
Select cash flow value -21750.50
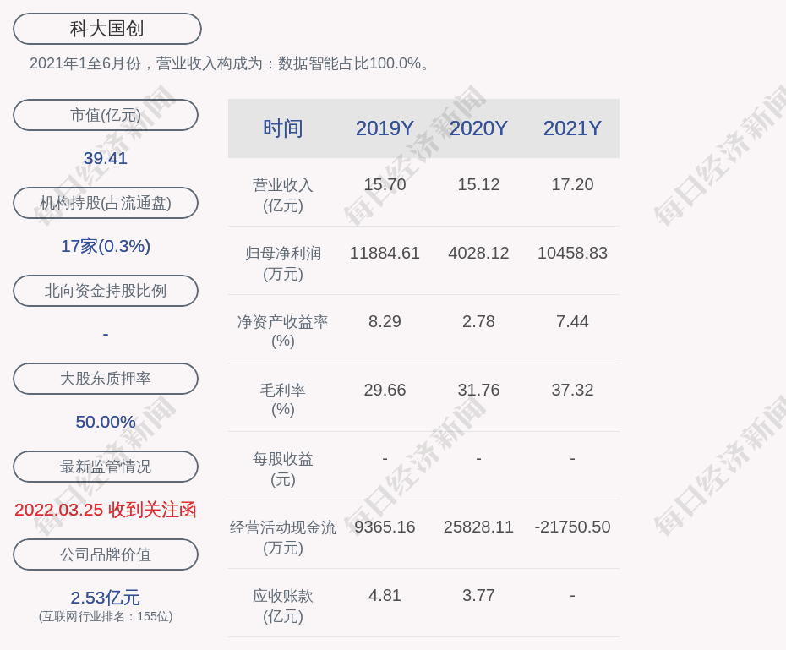(572, 527)
